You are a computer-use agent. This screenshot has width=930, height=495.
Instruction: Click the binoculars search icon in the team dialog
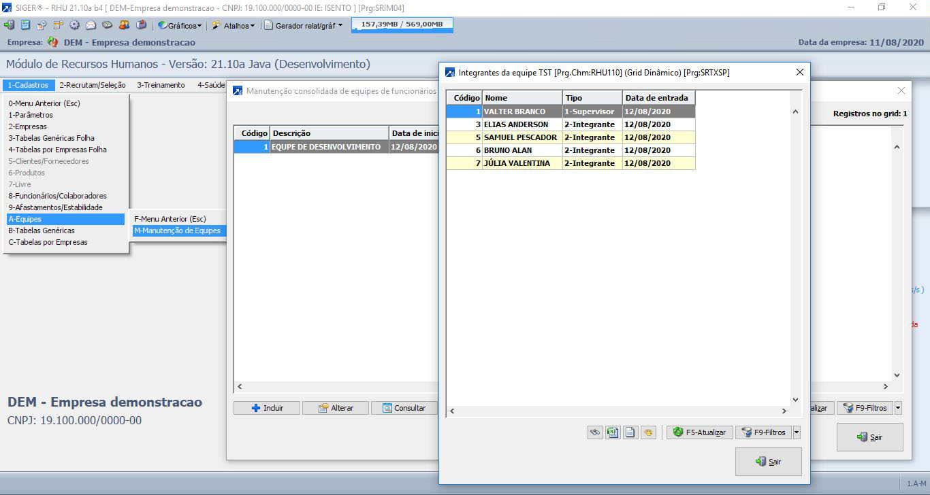pyautogui.click(x=595, y=432)
